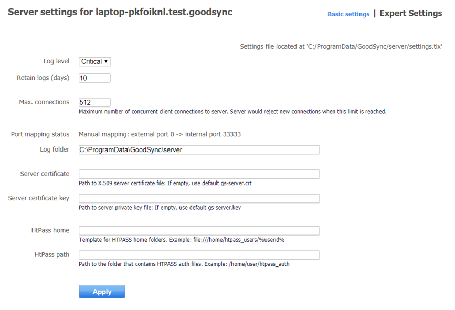Click the HtPass home label

[x=50, y=230]
